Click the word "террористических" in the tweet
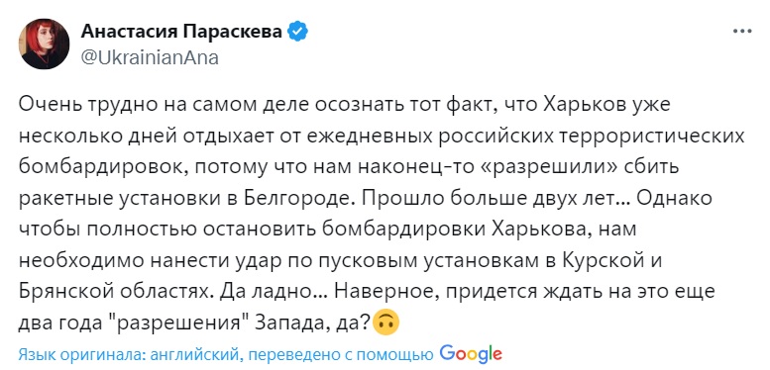Image resolution: width=770 pixels, height=370 pixels. pos(654,138)
